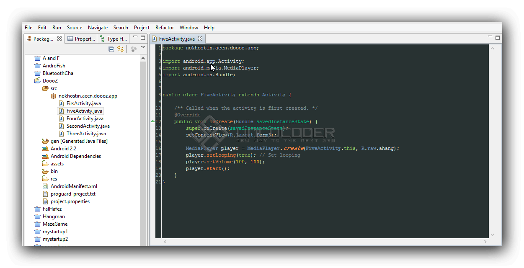
Task: Click the editor horizontal scrollbar right arrow
Action: (485, 242)
